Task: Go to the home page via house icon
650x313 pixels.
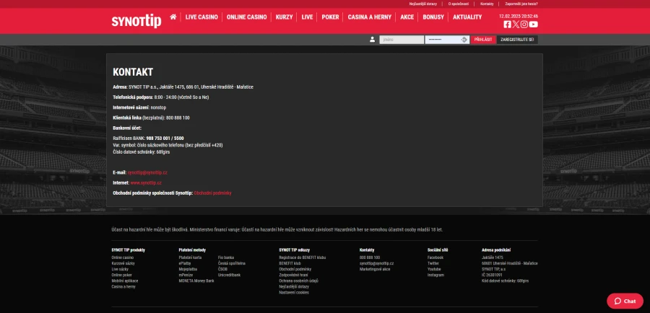Action: pyautogui.click(x=173, y=17)
